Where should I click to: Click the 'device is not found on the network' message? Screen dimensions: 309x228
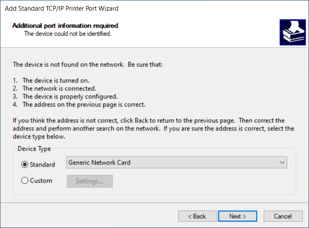tap(88, 65)
